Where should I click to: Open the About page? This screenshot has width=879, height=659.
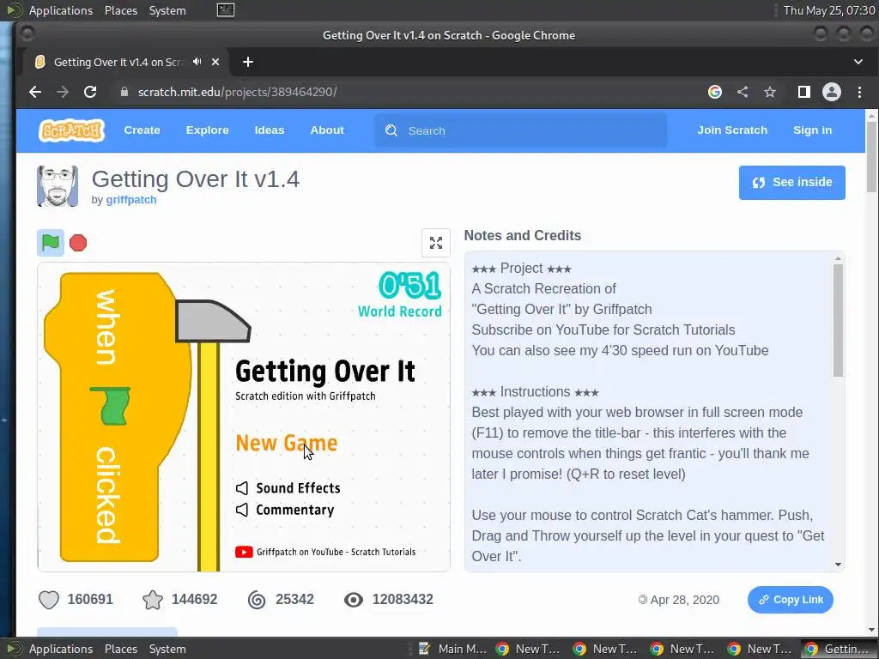327,130
